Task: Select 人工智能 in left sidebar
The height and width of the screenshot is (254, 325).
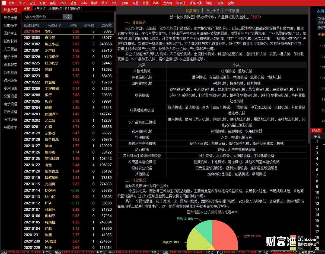Action: 11,49
